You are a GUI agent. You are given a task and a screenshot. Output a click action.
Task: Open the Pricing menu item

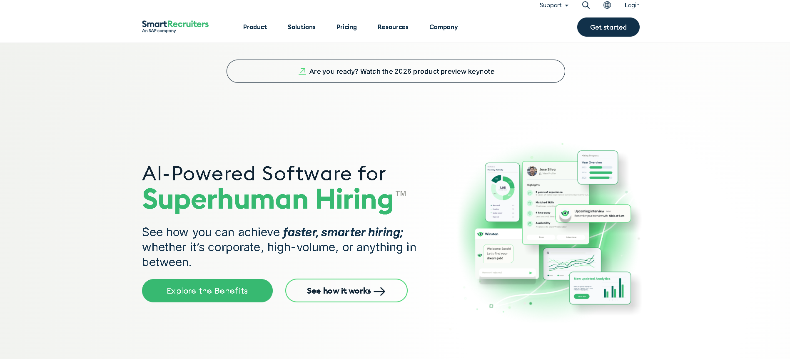point(346,27)
